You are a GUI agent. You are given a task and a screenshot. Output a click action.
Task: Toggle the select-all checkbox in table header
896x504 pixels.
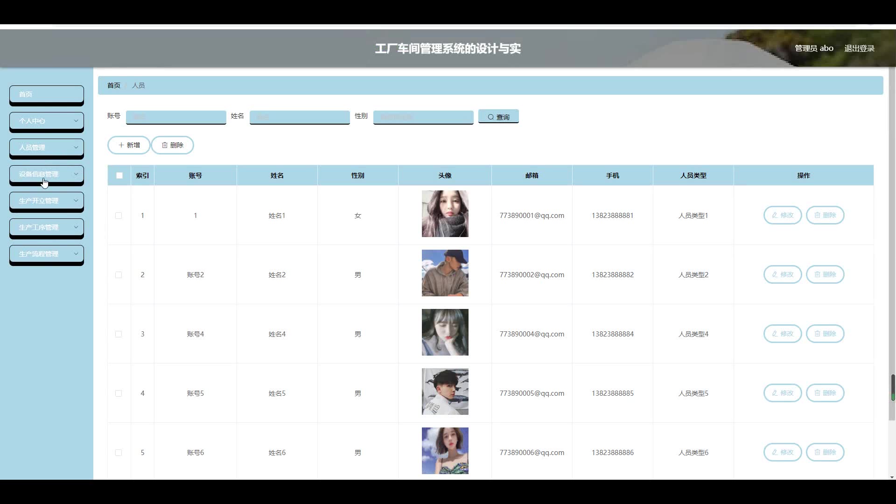coord(119,175)
